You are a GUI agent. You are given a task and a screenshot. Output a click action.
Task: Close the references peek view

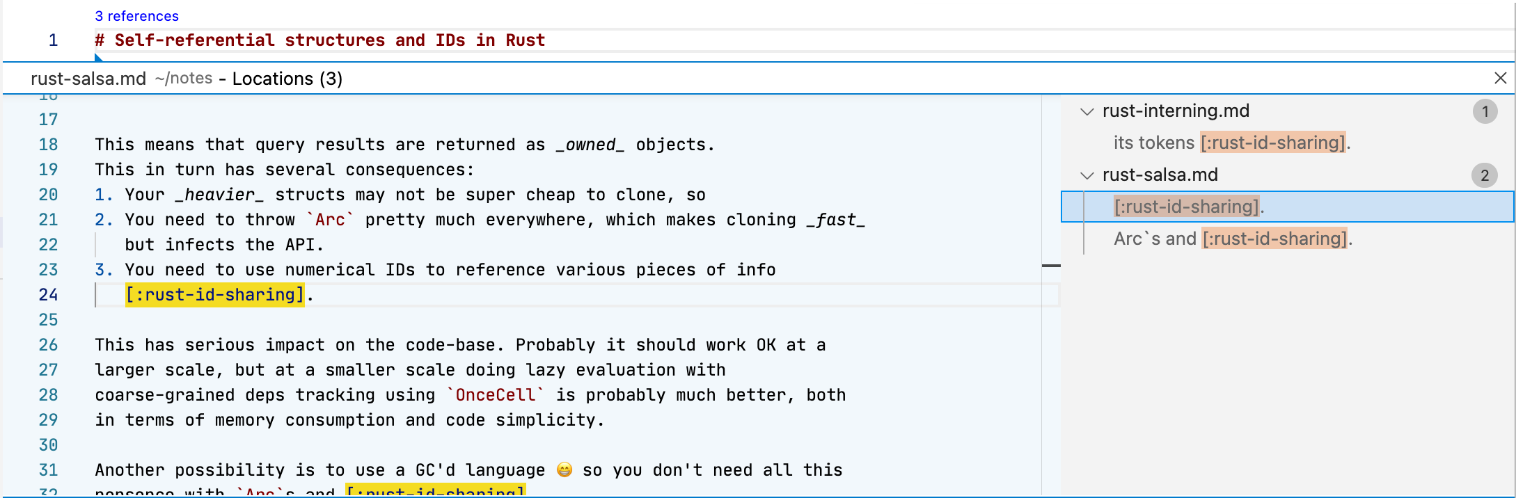coord(1500,78)
